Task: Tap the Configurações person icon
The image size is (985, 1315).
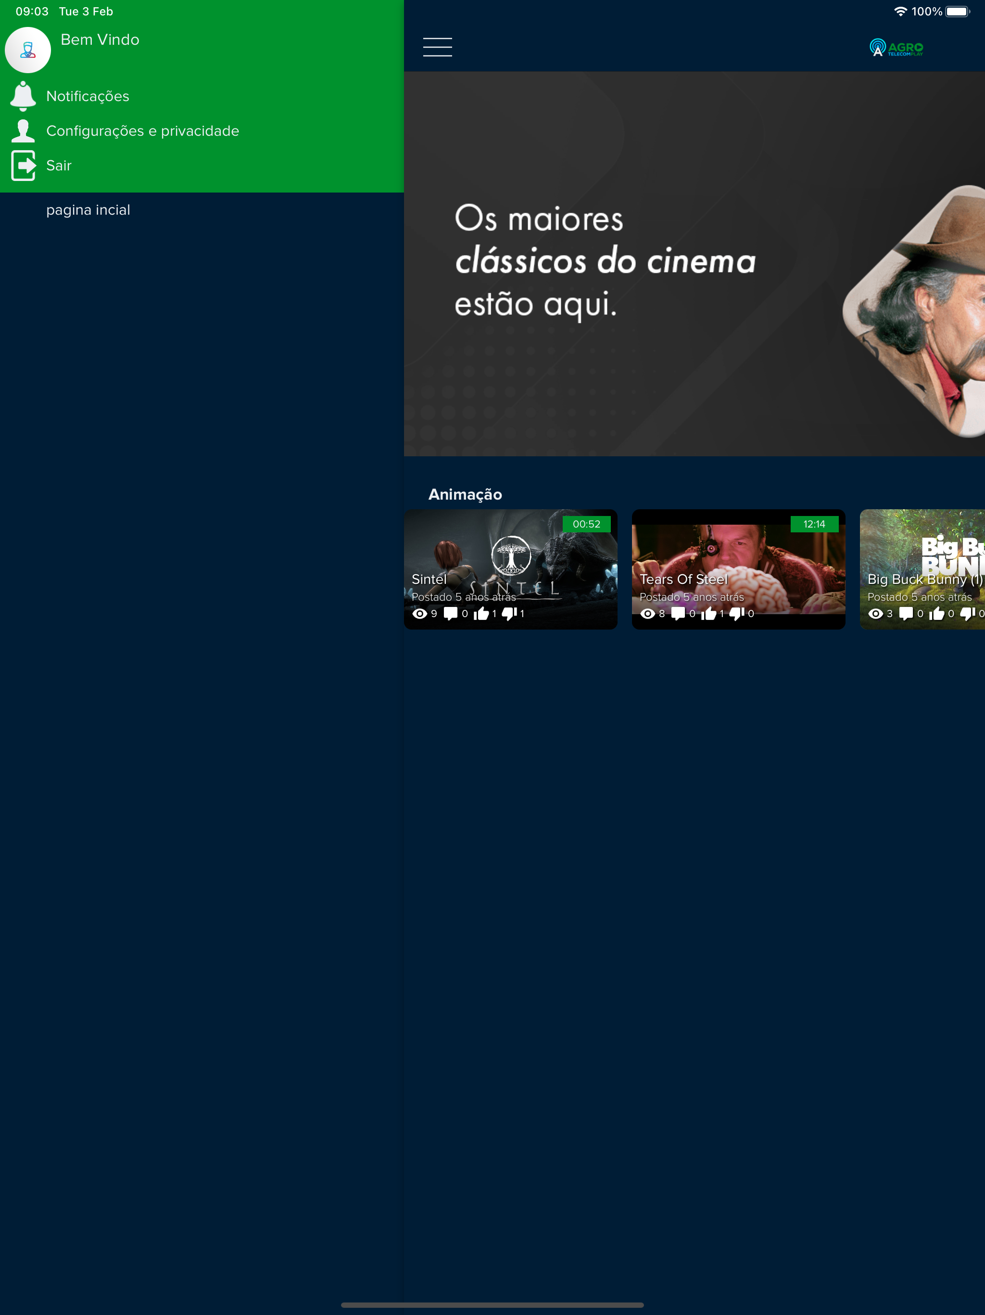Action: [x=23, y=131]
